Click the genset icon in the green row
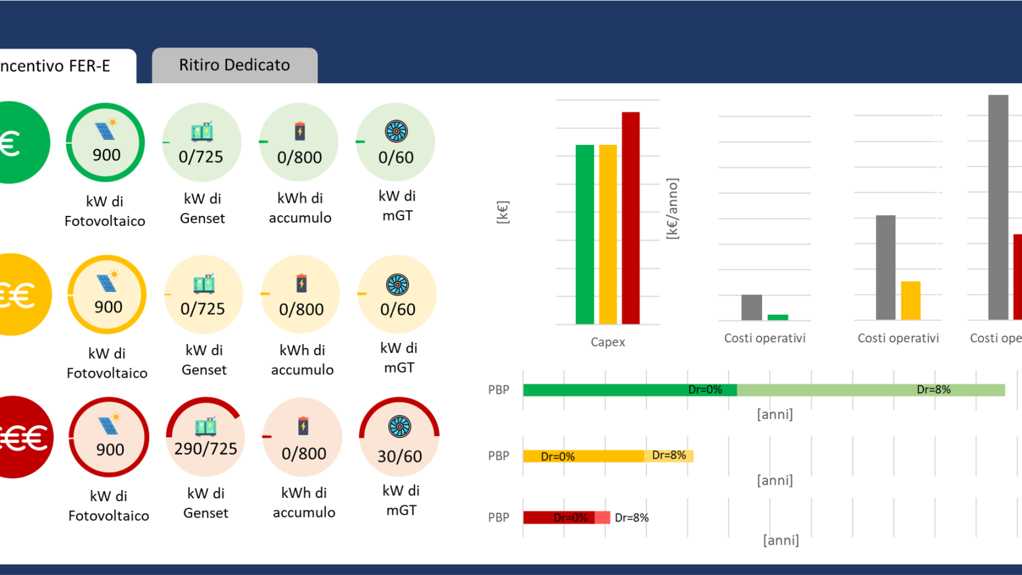 click(202, 131)
